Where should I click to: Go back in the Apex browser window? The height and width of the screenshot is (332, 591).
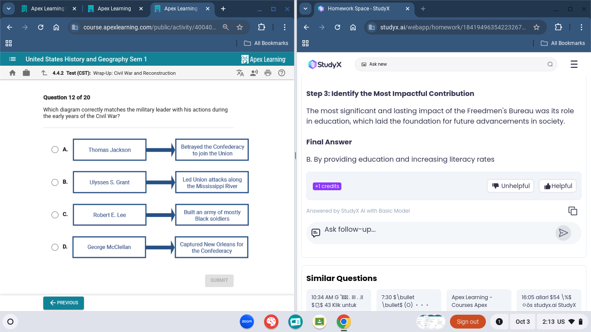(x=10, y=27)
